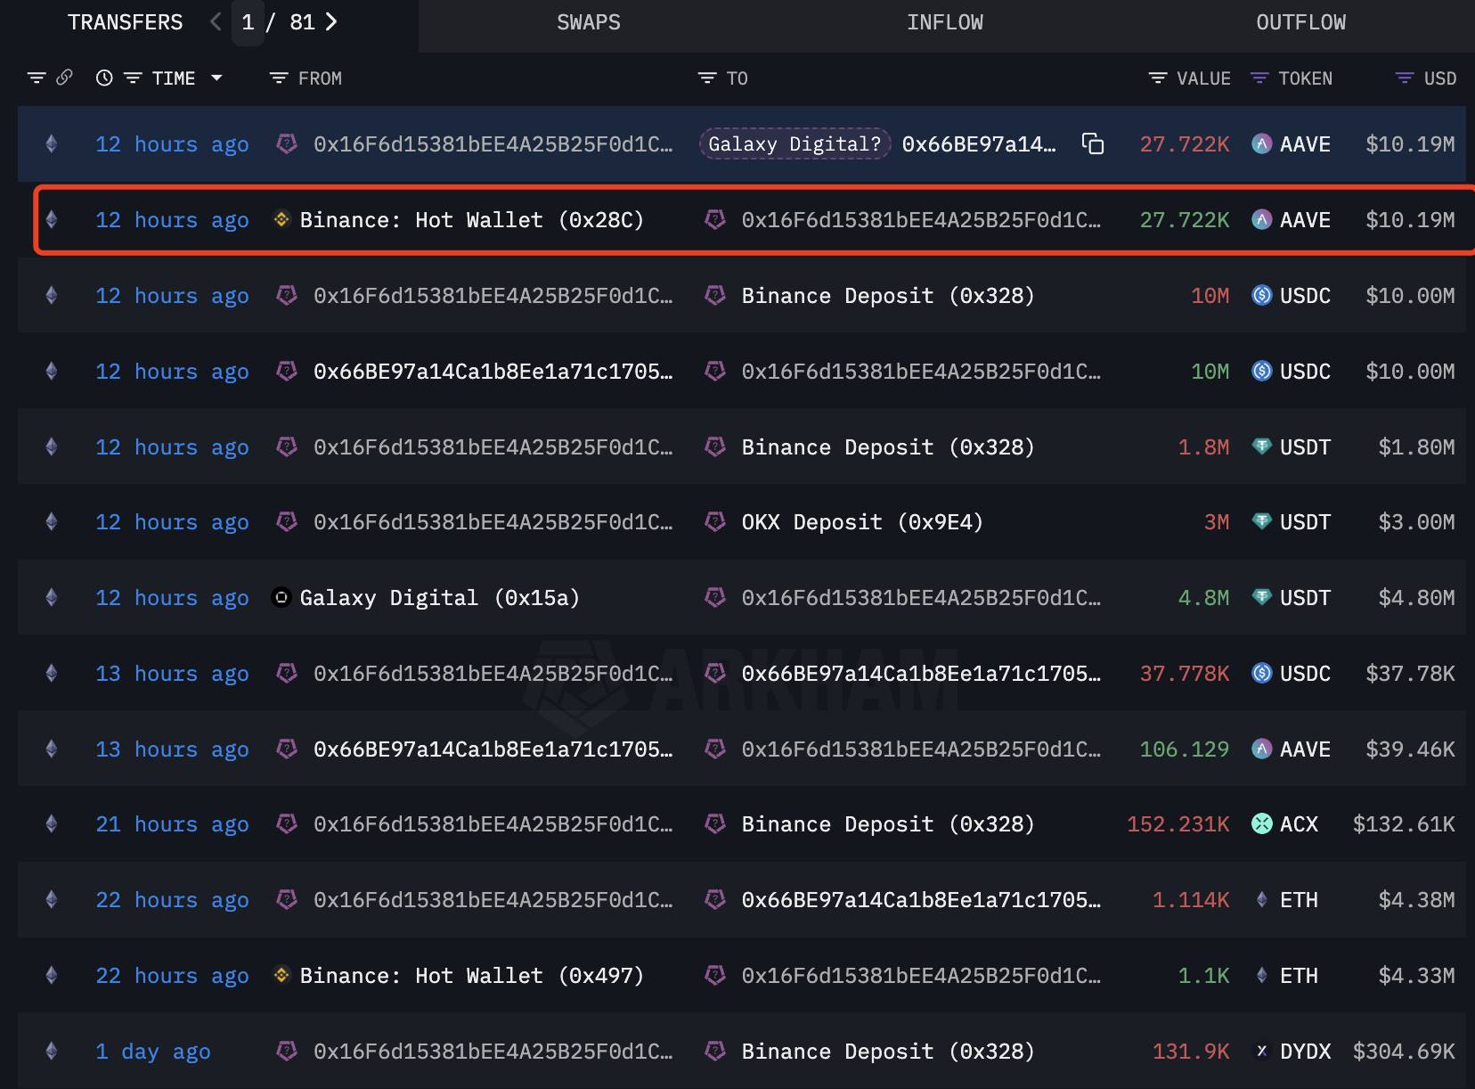This screenshot has height=1089, width=1475.
Task: Filter by the TOKEN column
Action: 1259,78
